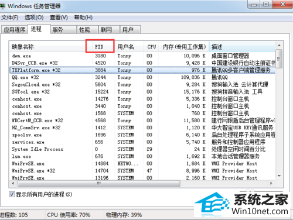This screenshot has width=293, height=220.
Task: Open the 文件(F) menu
Action: [10, 18]
